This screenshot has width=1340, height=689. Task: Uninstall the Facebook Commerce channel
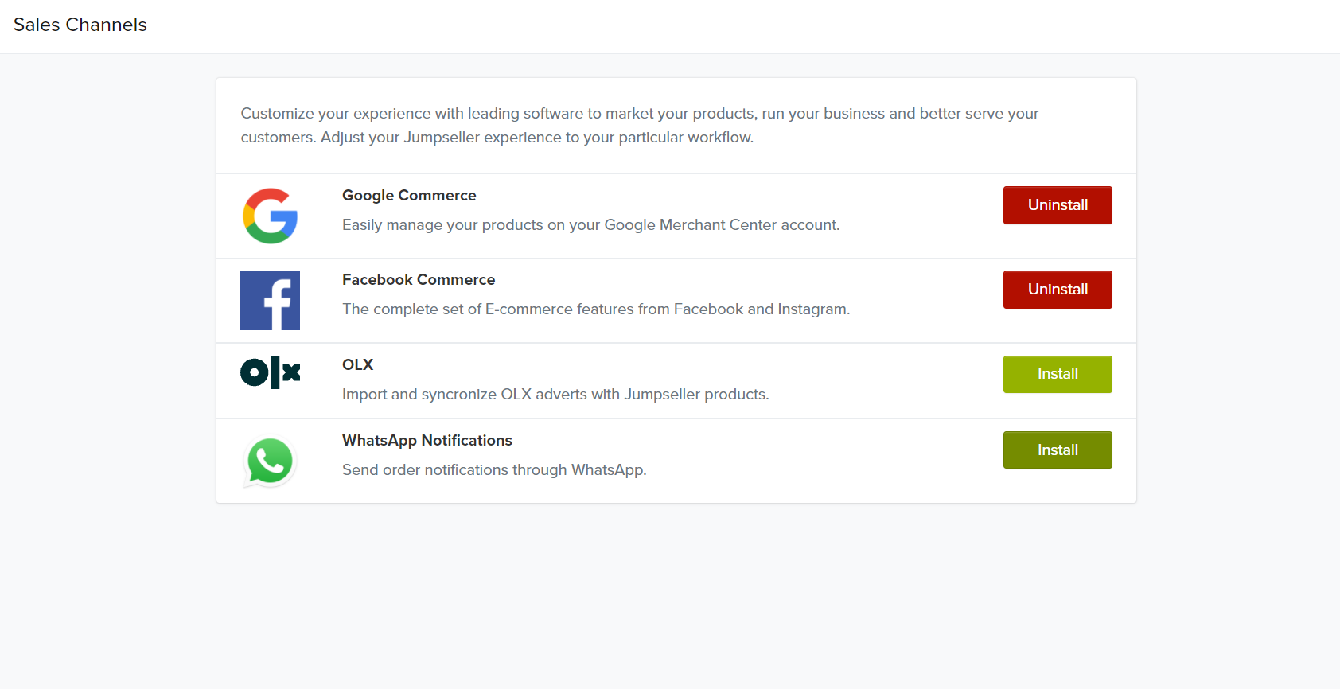pyautogui.click(x=1058, y=290)
